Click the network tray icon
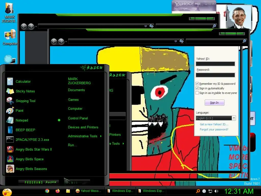This screenshot has height=196, width=261. 210,191
